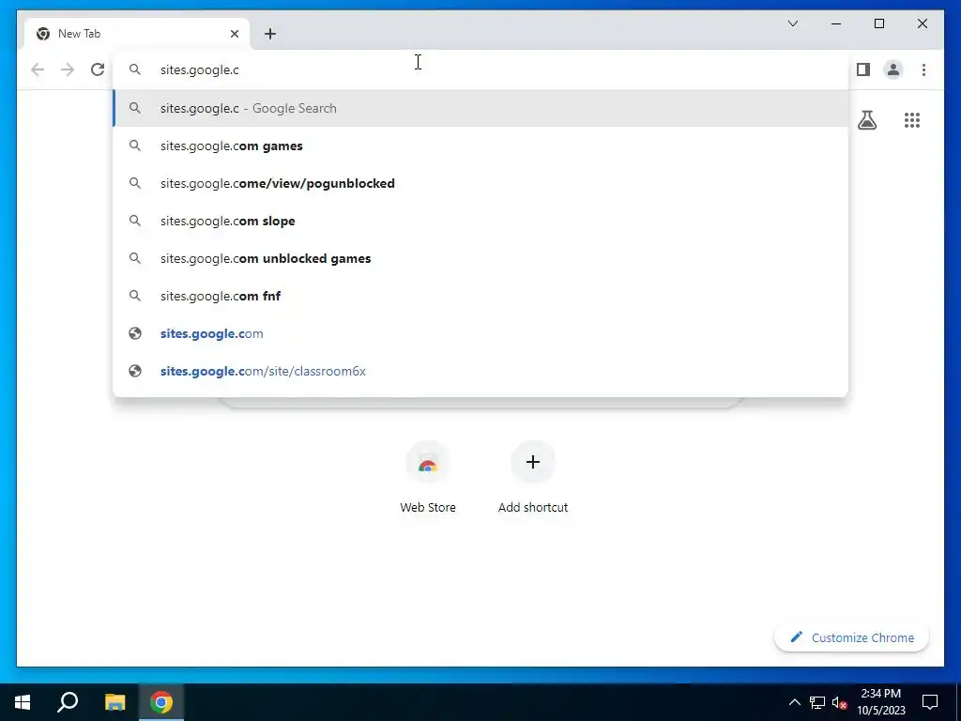Open the sites.google.com URL suggestion
The width and height of the screenshot is (961, 721).
pyautogui.click(x=481, y=333)
